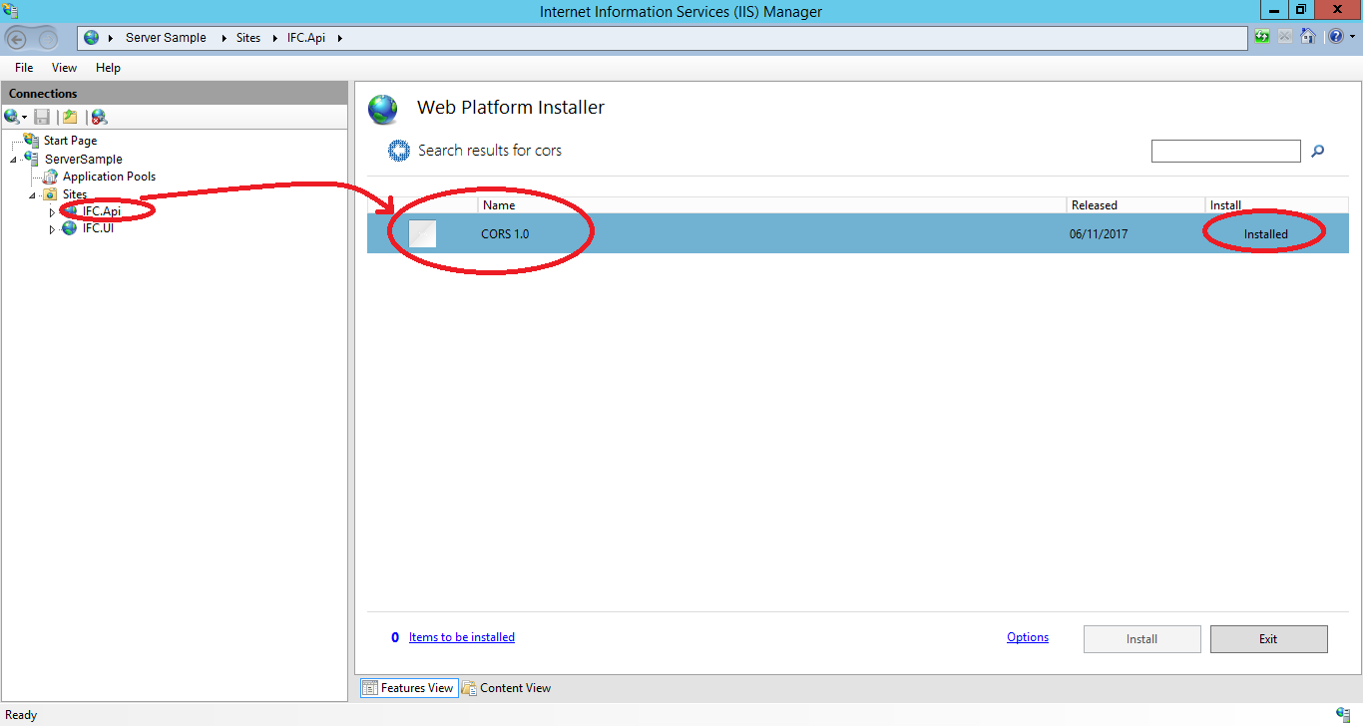Click Create New Connection globe icon
Viewport: 1363px width, 726px height.
(11, 117)
